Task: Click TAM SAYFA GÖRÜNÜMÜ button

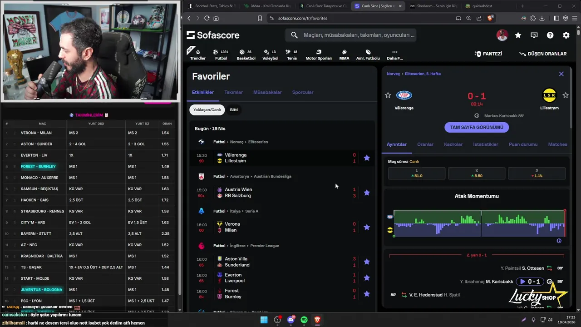Action: (x=477, y=127)
